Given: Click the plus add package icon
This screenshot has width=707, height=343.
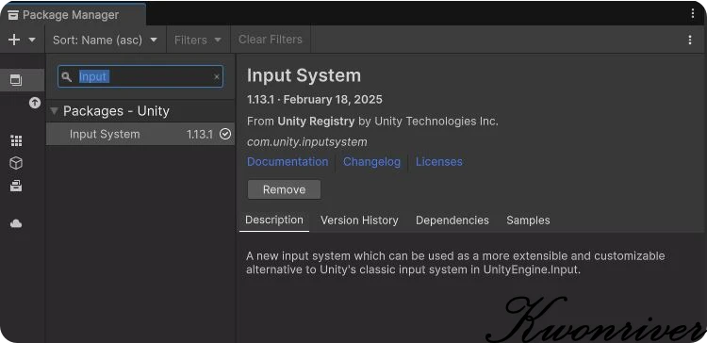Looking at the screenshot, I should (14, 40).
